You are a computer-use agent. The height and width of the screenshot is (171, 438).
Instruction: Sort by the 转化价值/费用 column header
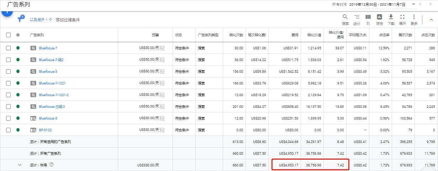tap(336, 34)
